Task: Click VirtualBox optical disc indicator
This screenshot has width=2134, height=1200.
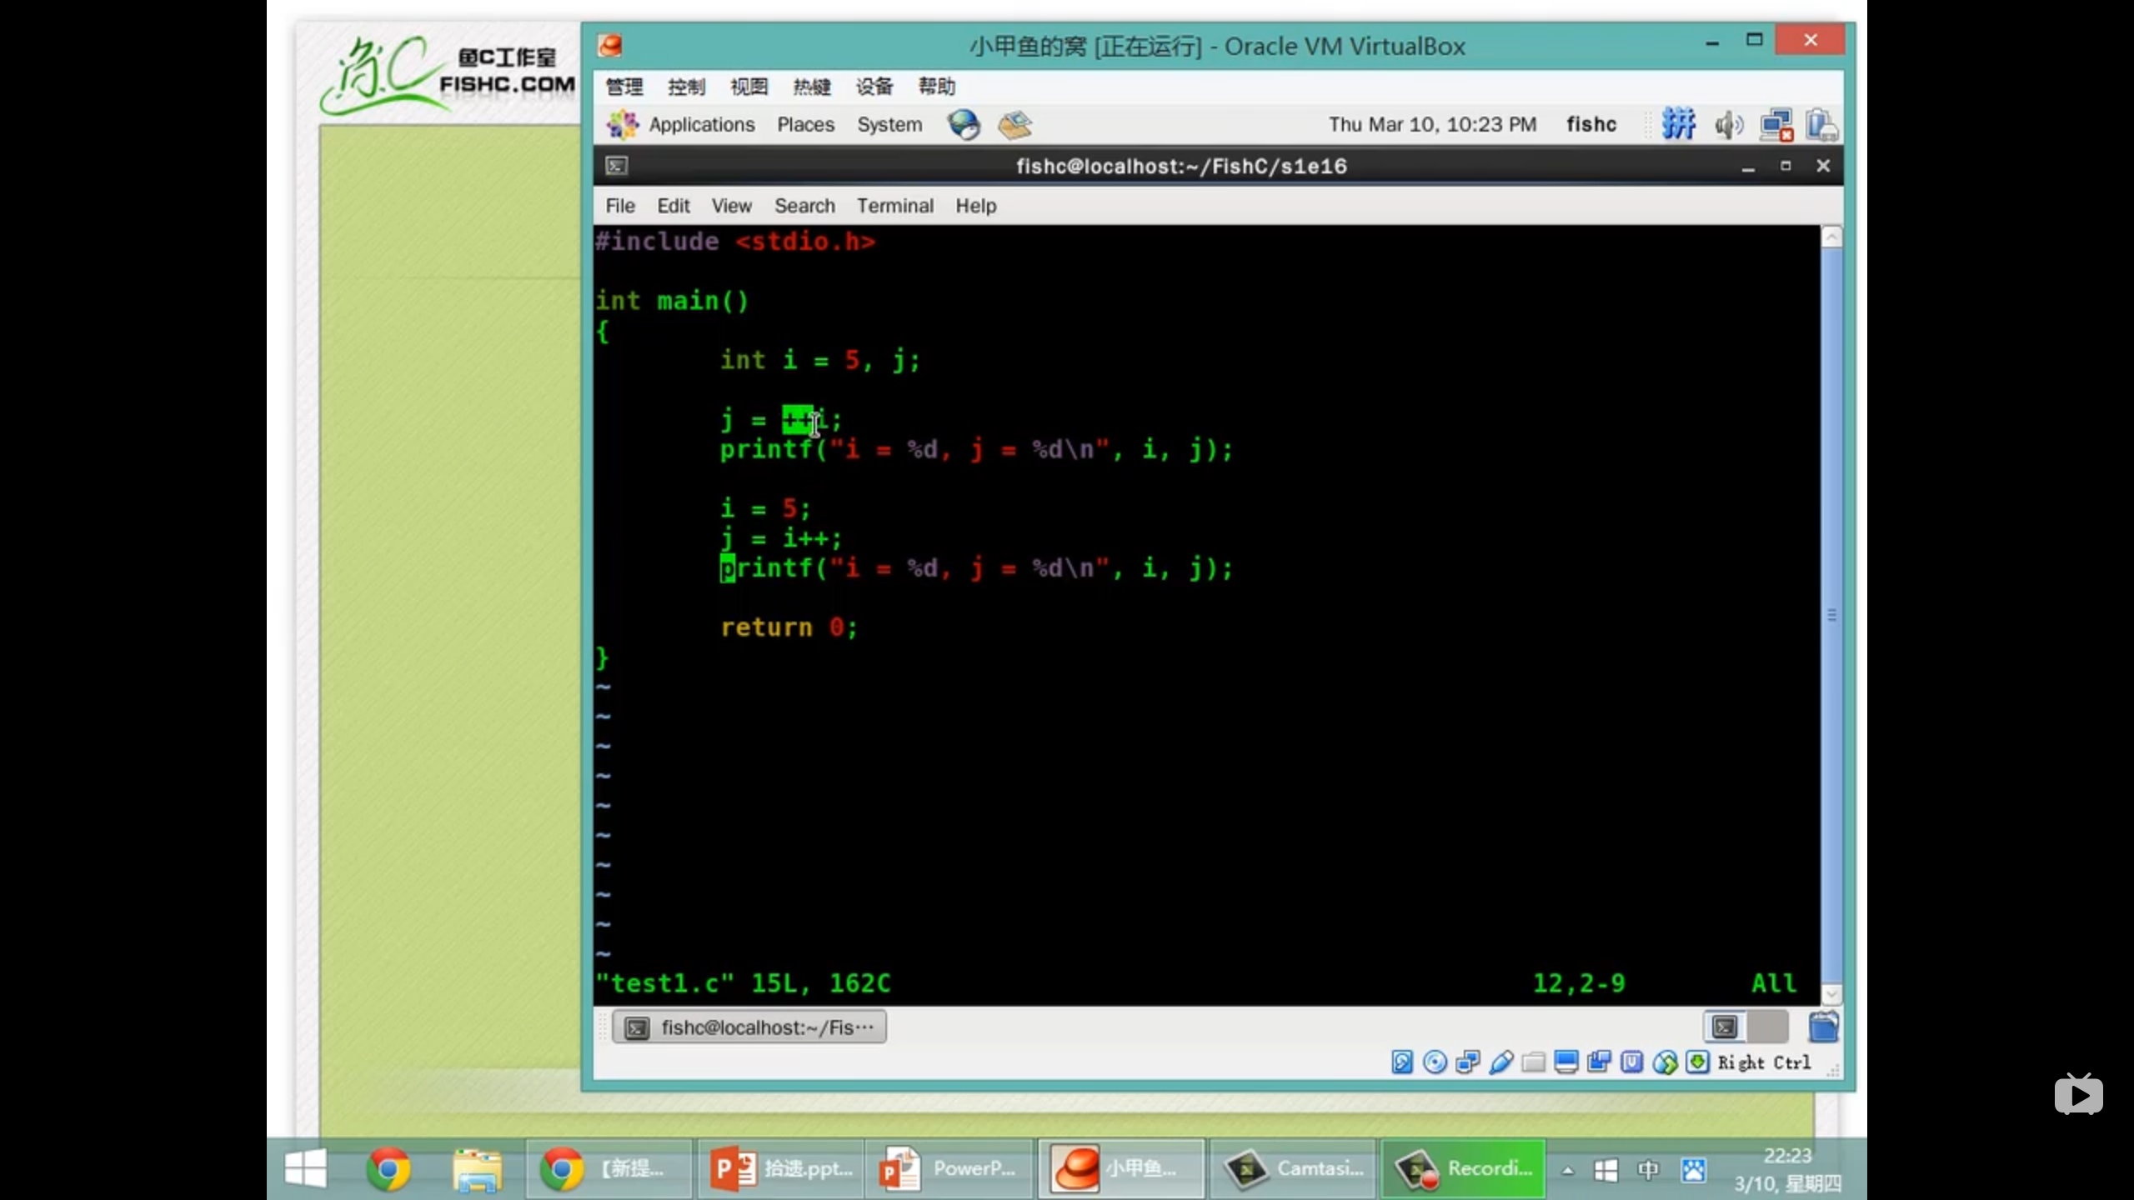Action: (1435, 1062)
